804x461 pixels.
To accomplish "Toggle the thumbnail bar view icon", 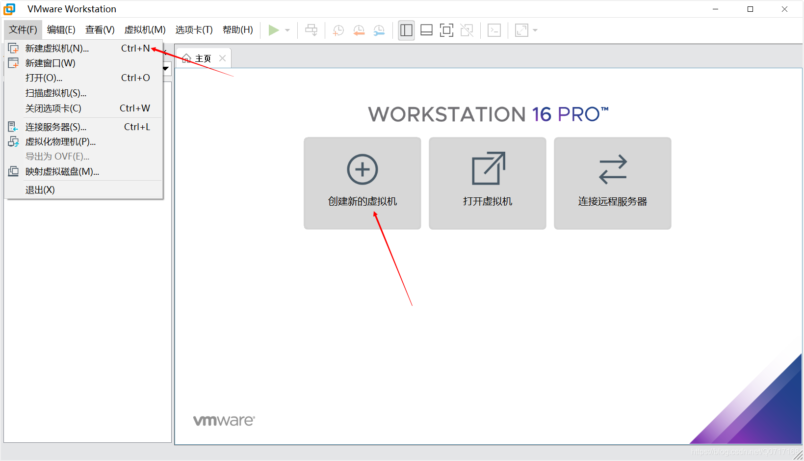I will (x=427, y=30).
